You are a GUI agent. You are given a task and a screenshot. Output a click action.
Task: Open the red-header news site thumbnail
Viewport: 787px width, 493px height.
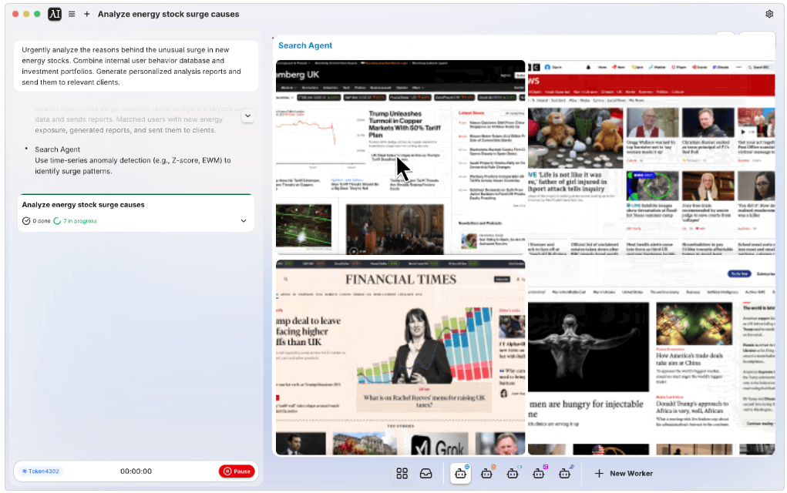click(651, 157)
